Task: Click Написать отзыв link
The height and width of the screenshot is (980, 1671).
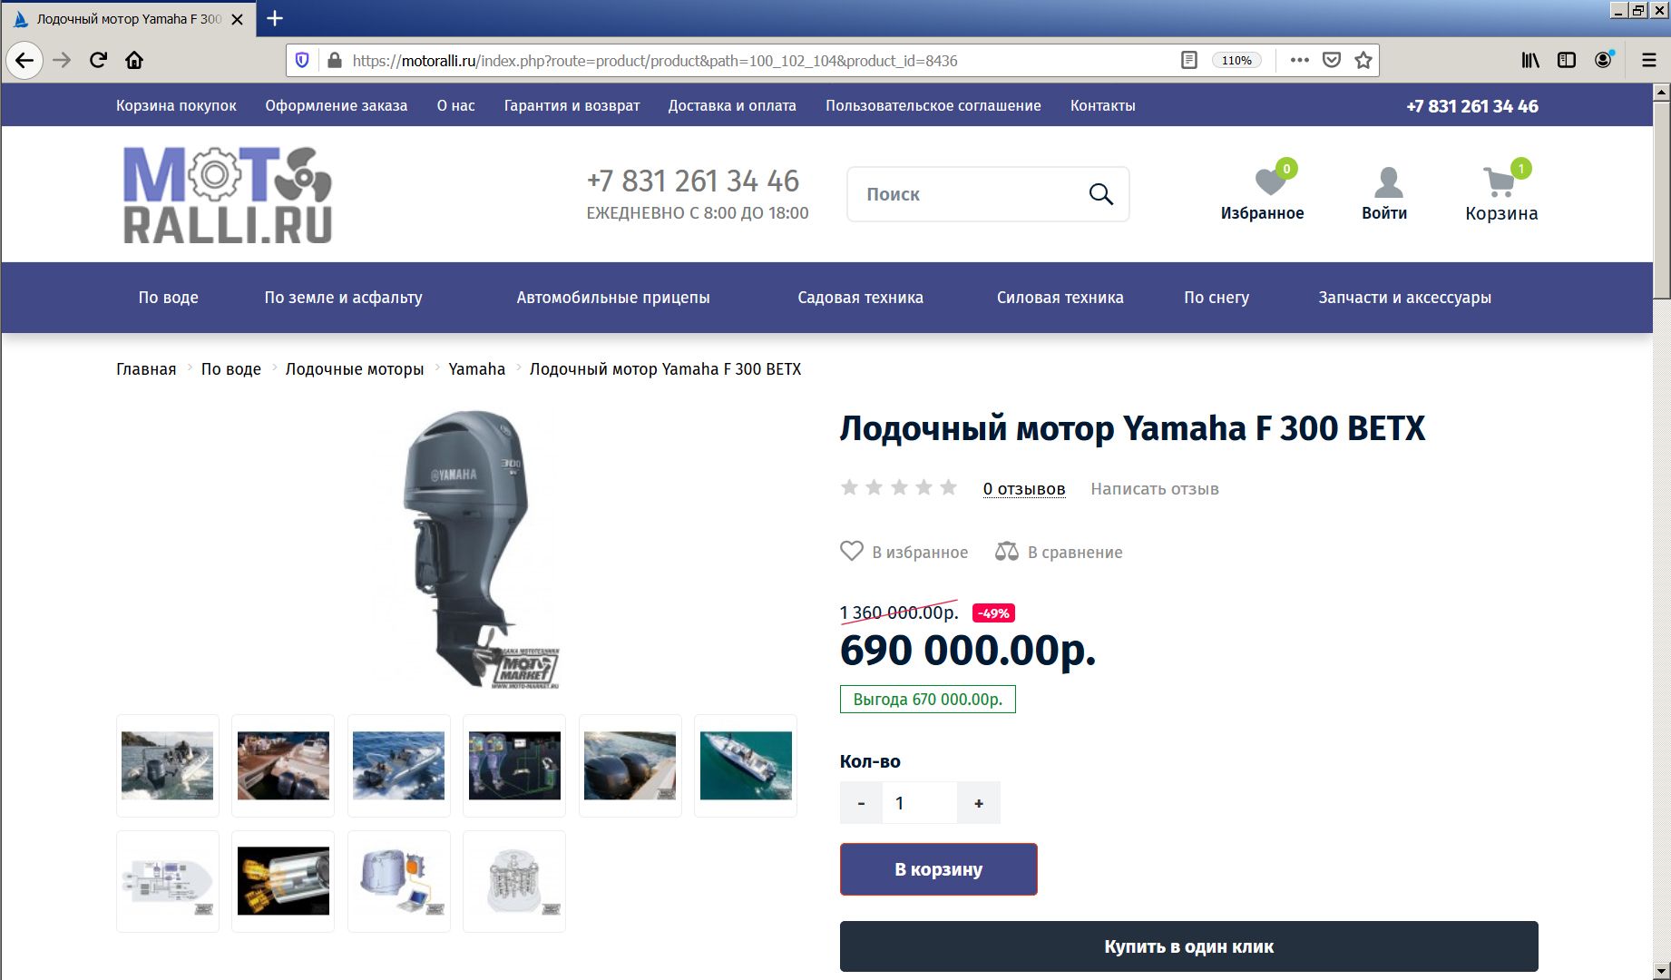Action: [x=1155, y=489]
